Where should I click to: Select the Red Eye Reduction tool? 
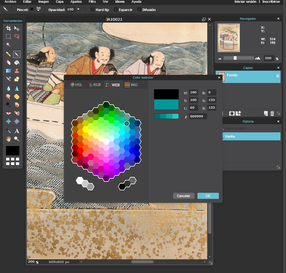(8, 113)
